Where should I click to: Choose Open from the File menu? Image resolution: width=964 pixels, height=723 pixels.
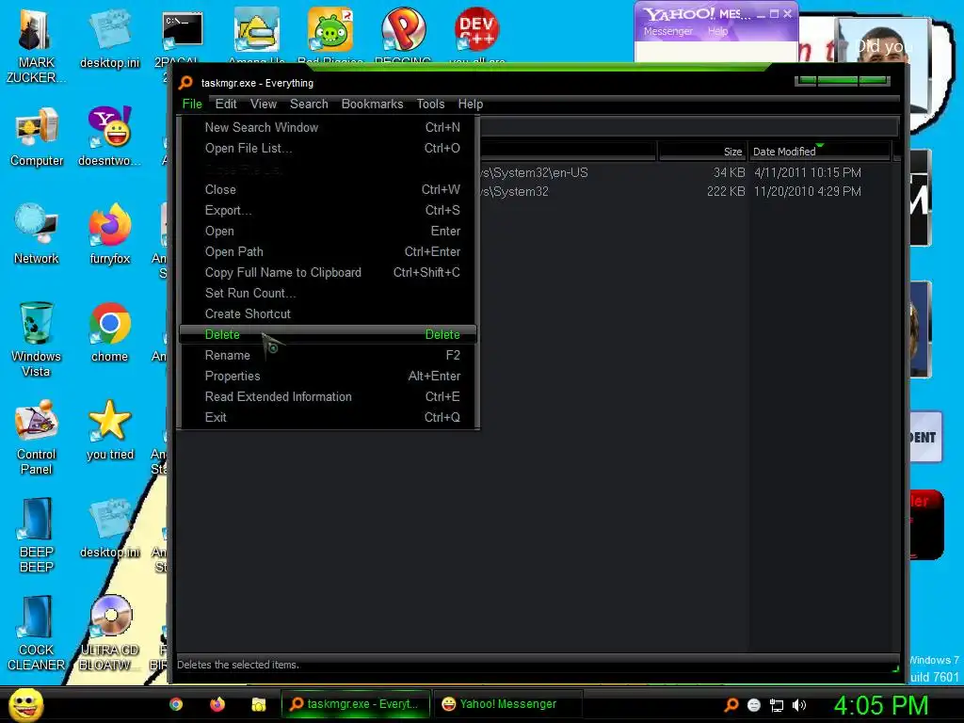point(329,232)
